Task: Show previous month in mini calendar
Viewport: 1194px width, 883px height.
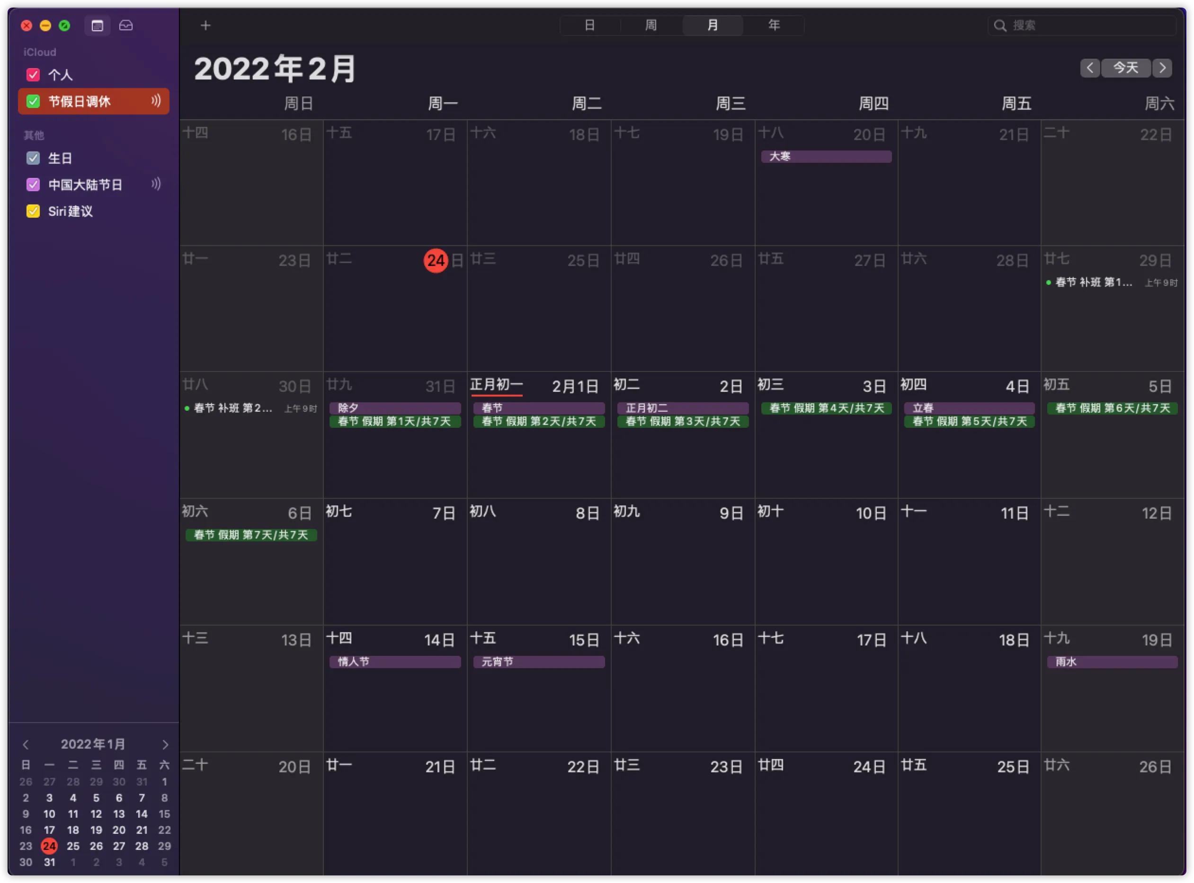Action: point(26,744)
